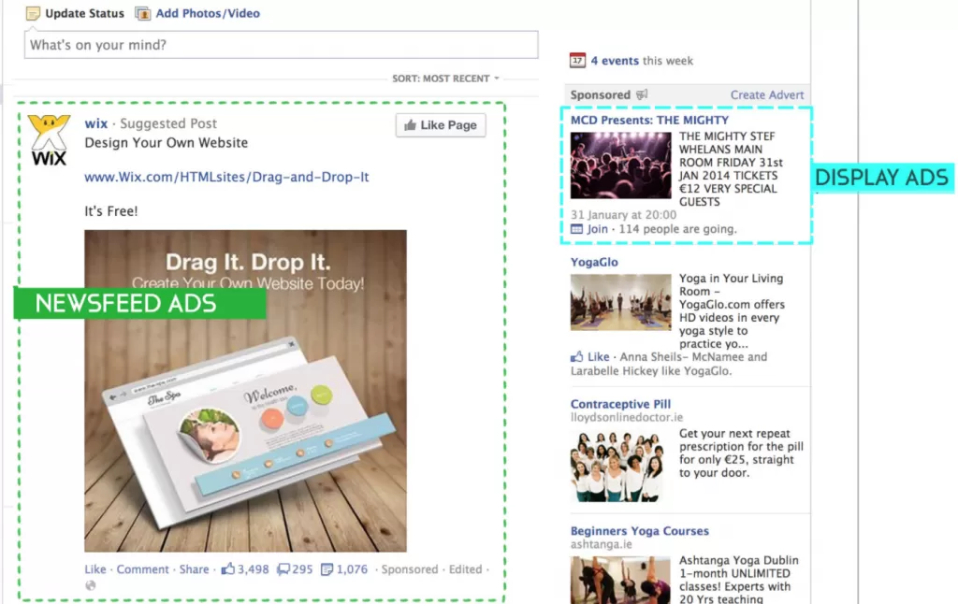
Task: Click Share under the Wix post
Action: point(194,568)
